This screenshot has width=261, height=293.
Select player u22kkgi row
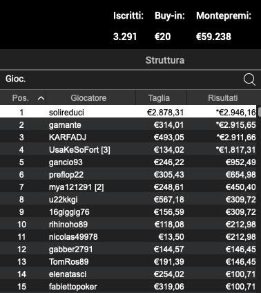(128, 200)
